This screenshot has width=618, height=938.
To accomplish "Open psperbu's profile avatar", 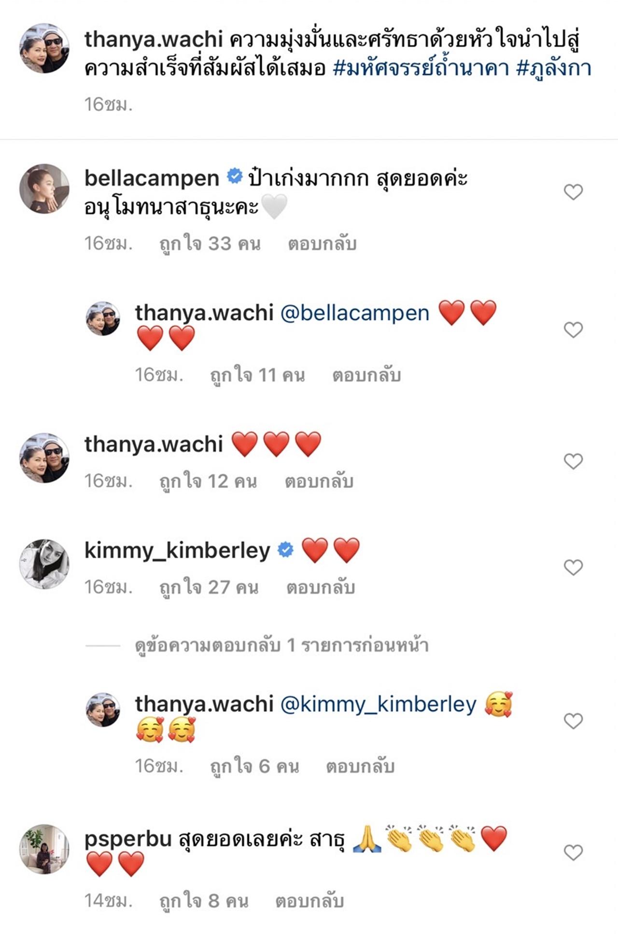I will pos(44,849).
